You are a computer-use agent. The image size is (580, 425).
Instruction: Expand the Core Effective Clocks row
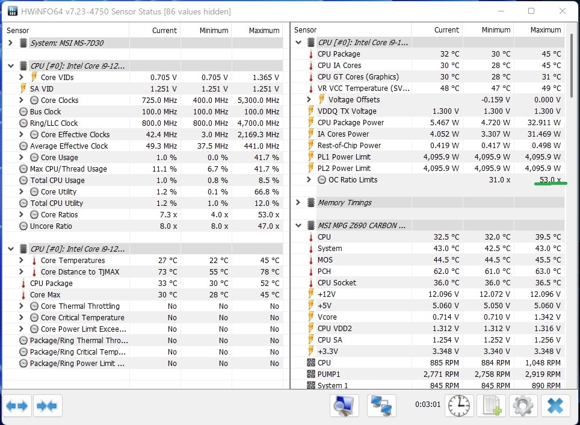click(21, 134)
